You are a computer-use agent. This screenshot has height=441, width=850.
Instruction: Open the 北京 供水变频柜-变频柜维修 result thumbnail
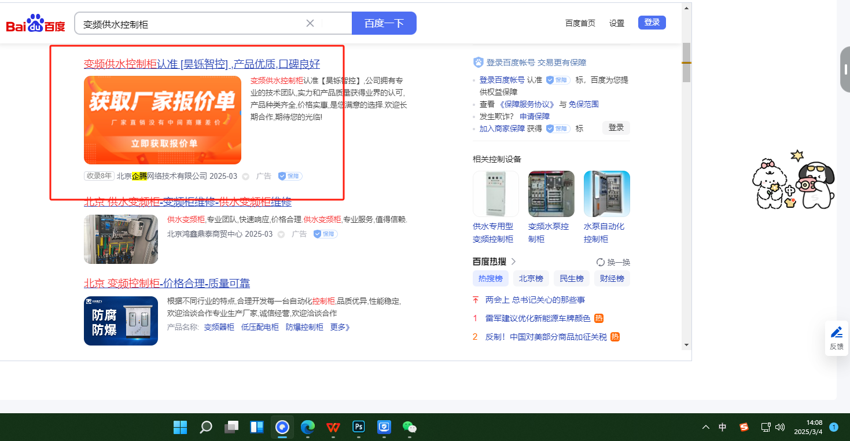(121, 240)
